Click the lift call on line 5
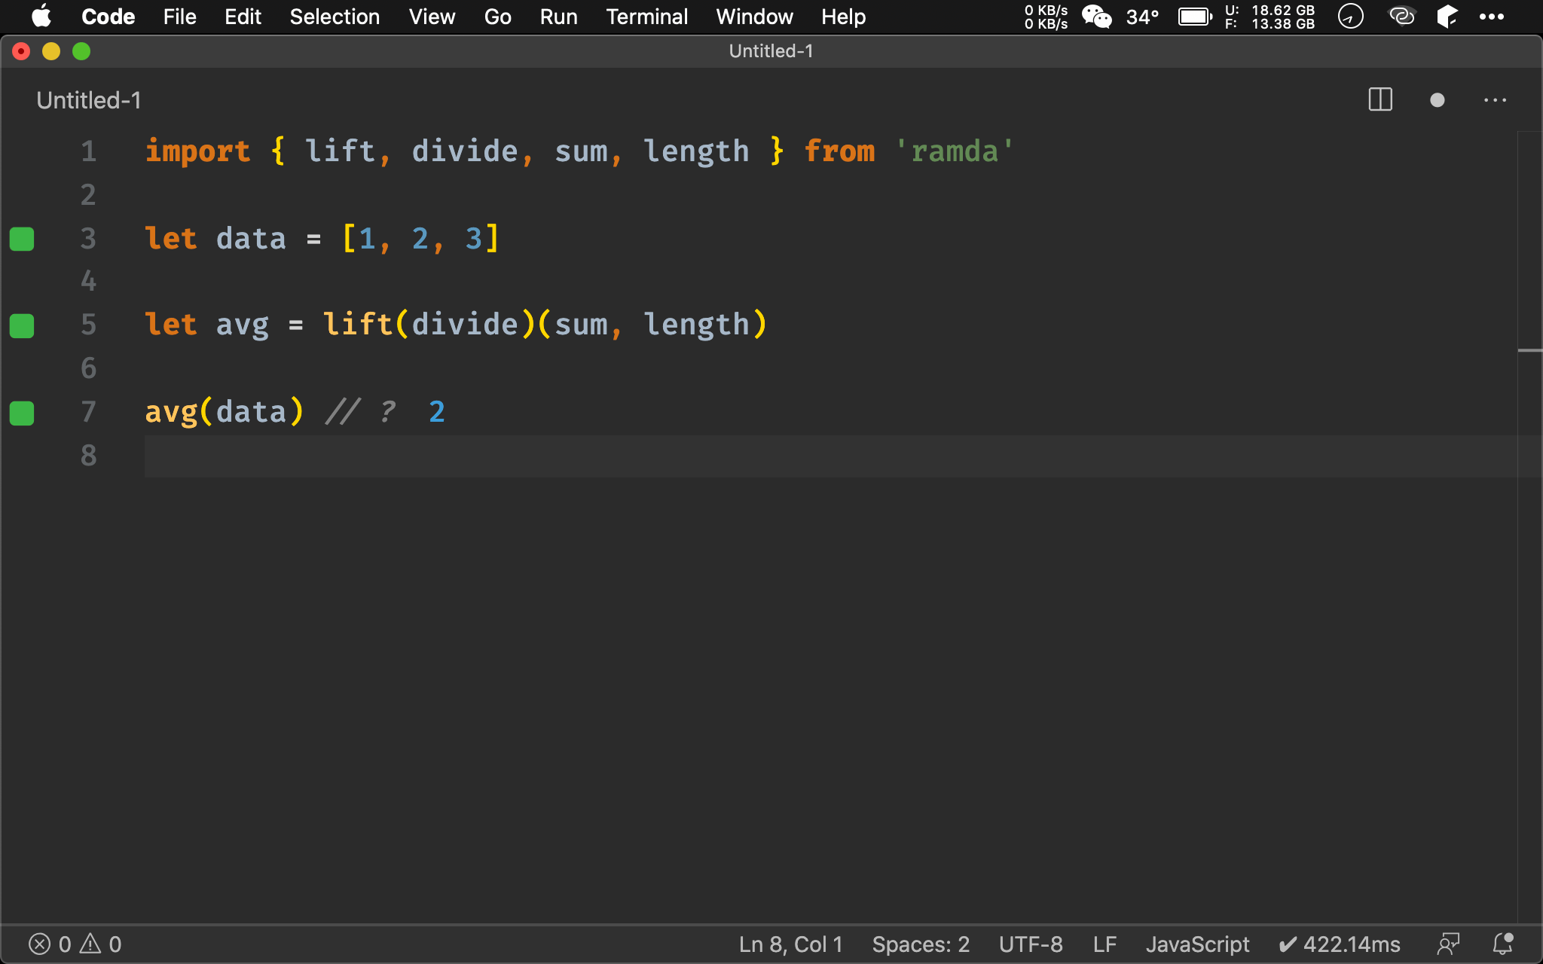 [x=358, y=325]
